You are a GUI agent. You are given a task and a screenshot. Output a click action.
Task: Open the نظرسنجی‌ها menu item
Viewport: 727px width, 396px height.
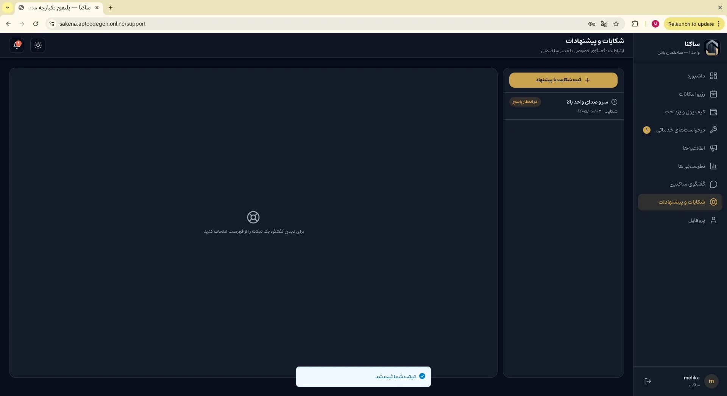680,166
